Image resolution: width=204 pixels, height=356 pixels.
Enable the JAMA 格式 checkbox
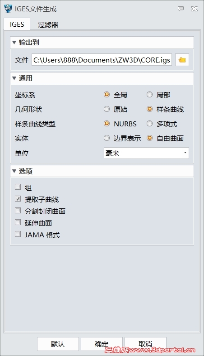pyautogui.click(x=18, y=234)
